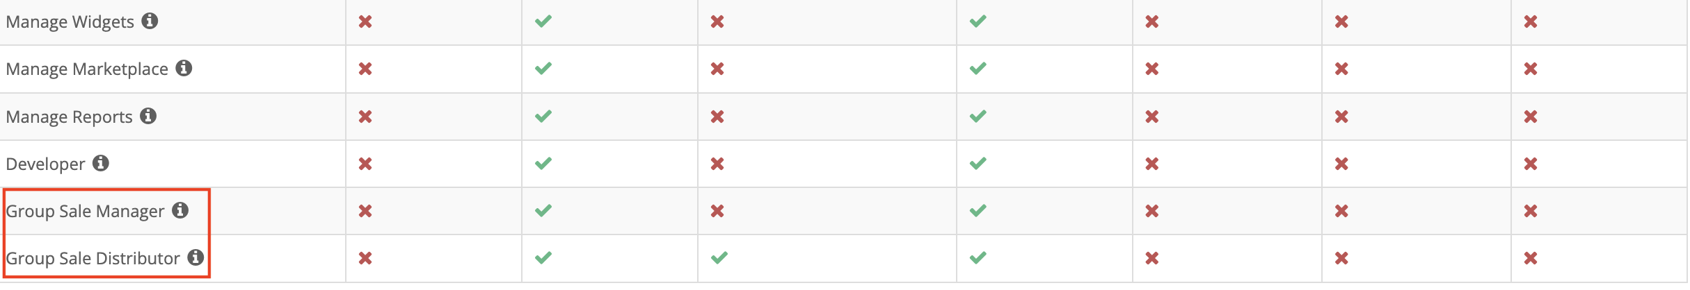
Task: Click first red cross in Manage Widgets row
Action: pos(365,22)
